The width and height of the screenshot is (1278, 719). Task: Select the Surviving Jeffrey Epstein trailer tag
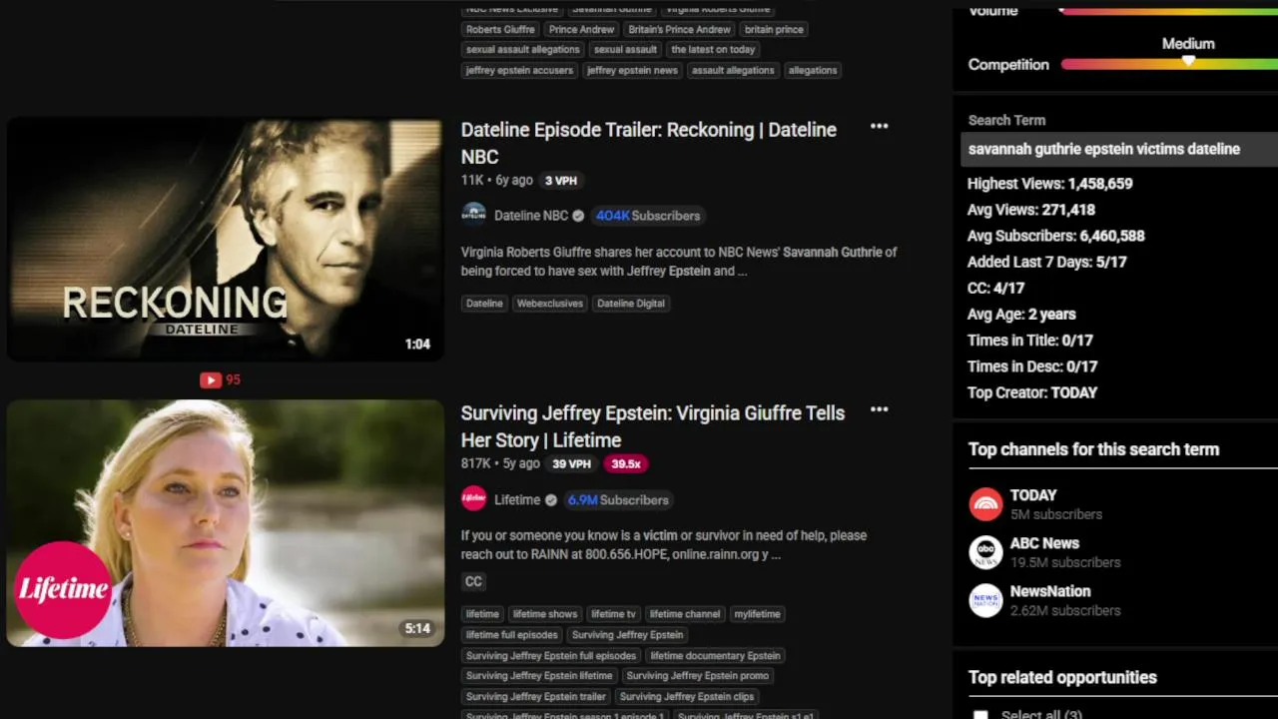click(535, 697)
